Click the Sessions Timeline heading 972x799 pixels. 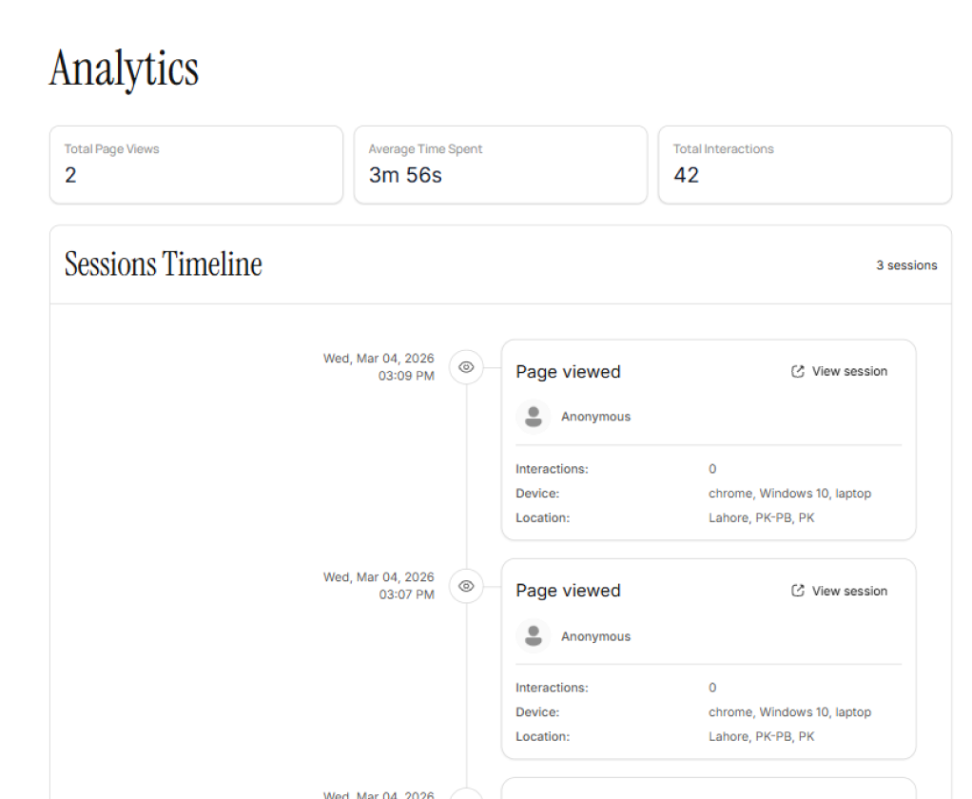[x=164, y=264]
